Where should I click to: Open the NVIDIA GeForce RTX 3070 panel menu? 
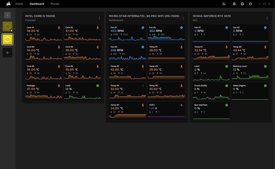(267, 18)
